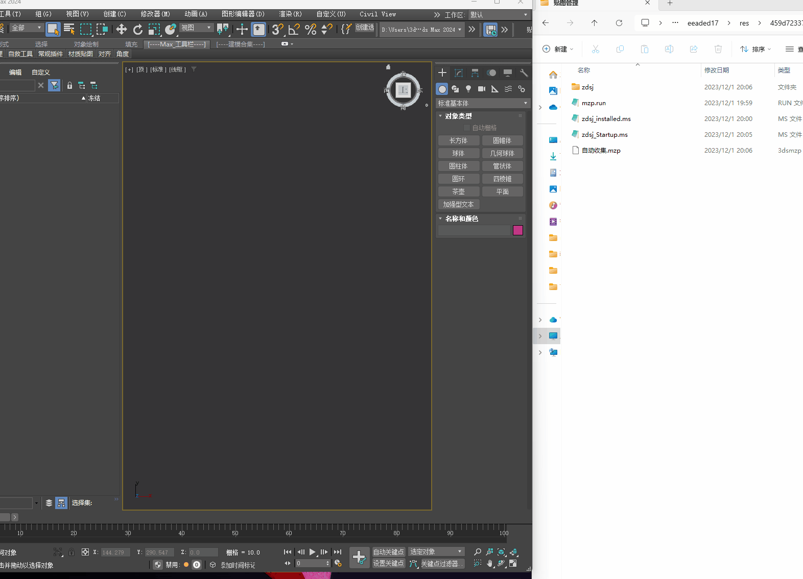Screen dimensions: 803x579
Task: Select the Rotate tool icon
Action: [138, 29]
